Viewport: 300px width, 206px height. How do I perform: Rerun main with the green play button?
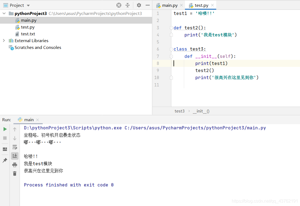5,129
